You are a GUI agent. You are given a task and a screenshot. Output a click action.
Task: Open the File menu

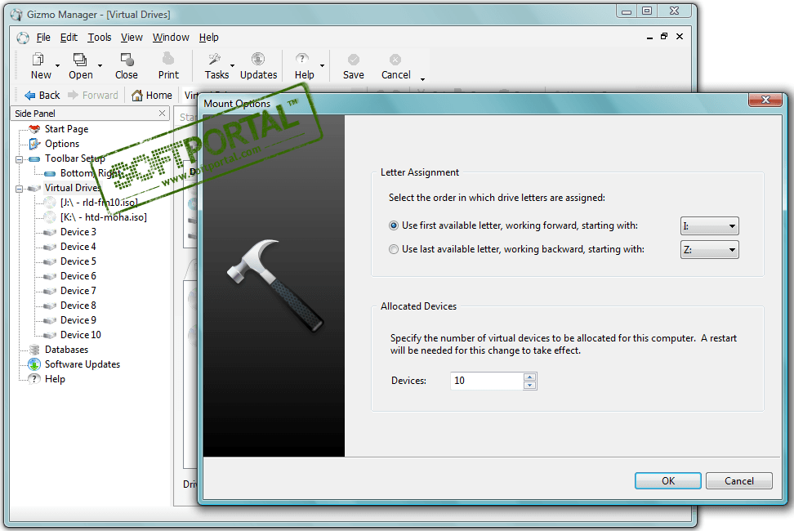click(x=43, y=38)
